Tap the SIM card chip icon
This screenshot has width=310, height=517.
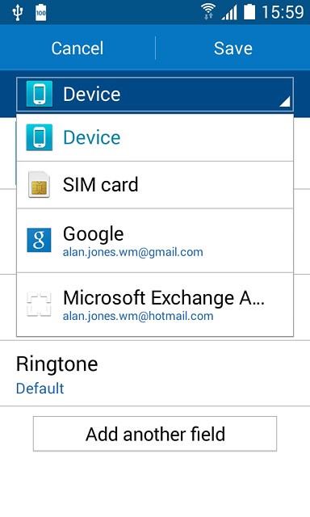tap(40, 184)
